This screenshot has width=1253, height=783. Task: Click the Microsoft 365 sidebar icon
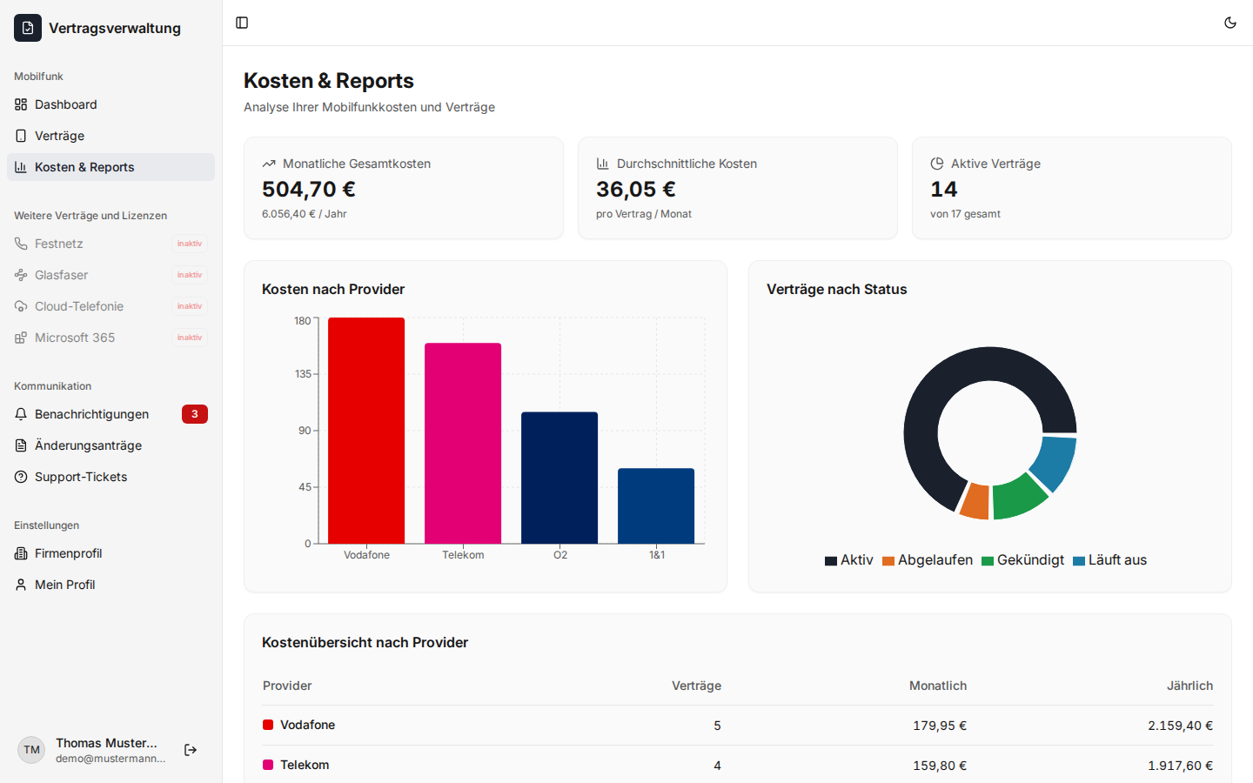[21, 338]
